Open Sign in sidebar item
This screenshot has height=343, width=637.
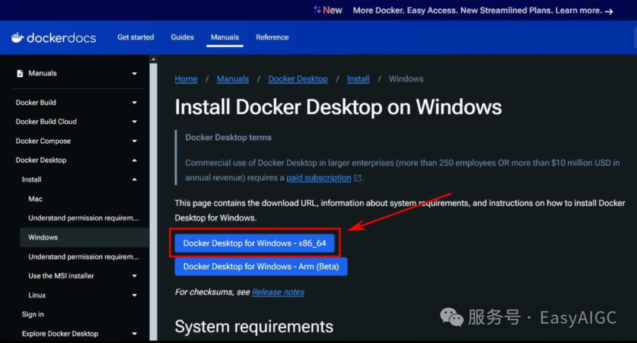tap(33, 314)
